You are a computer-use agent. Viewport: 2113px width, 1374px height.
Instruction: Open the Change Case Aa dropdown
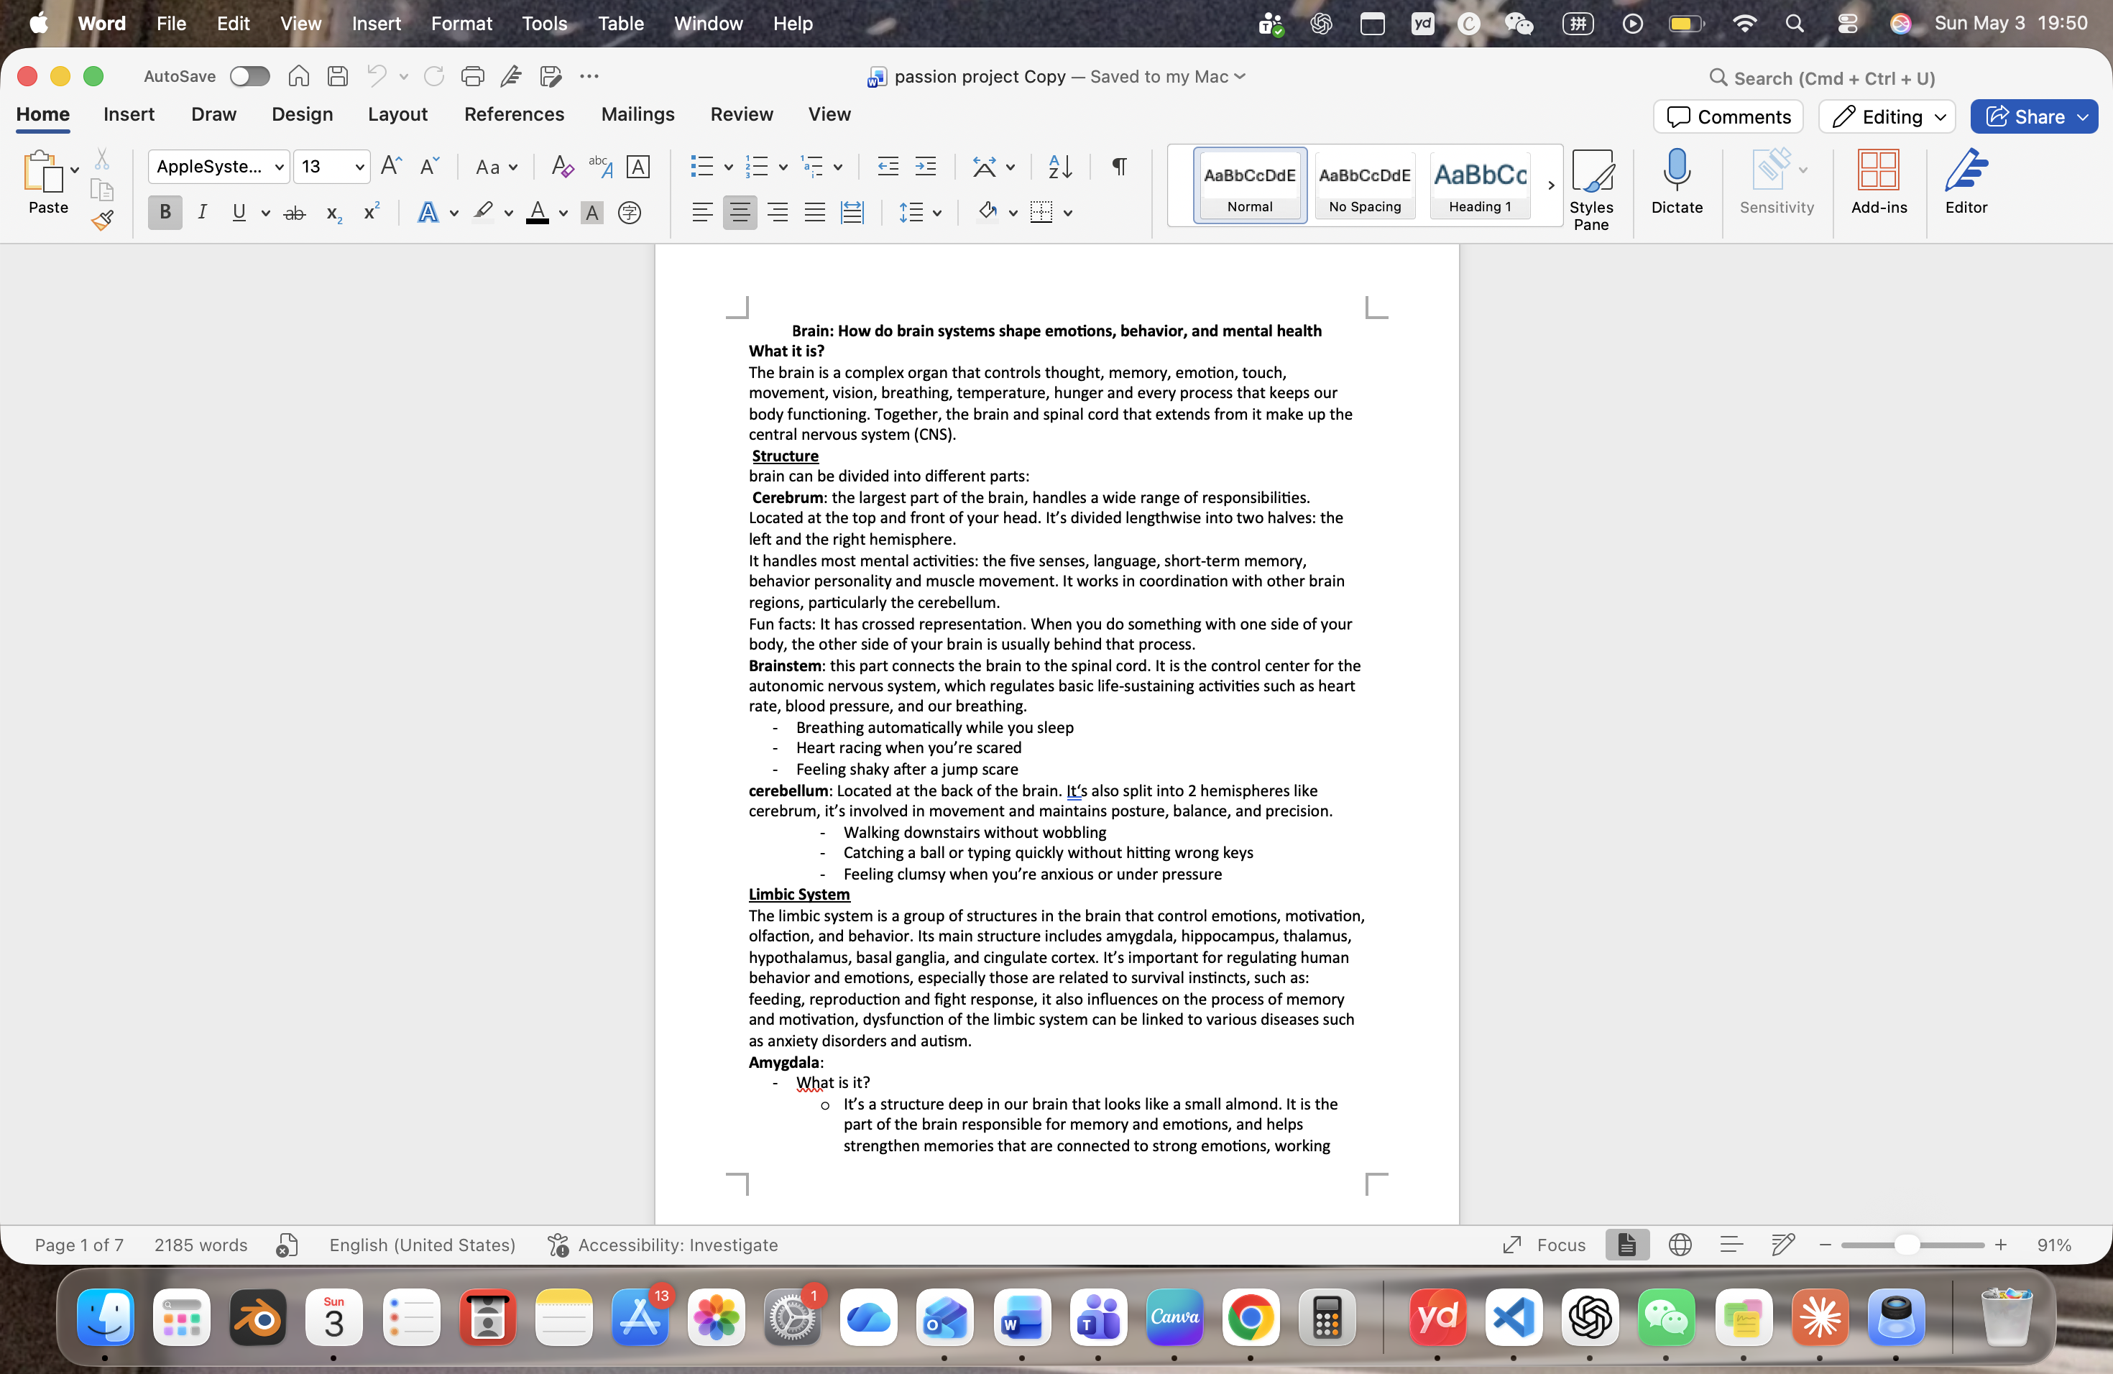pos(497,167)
